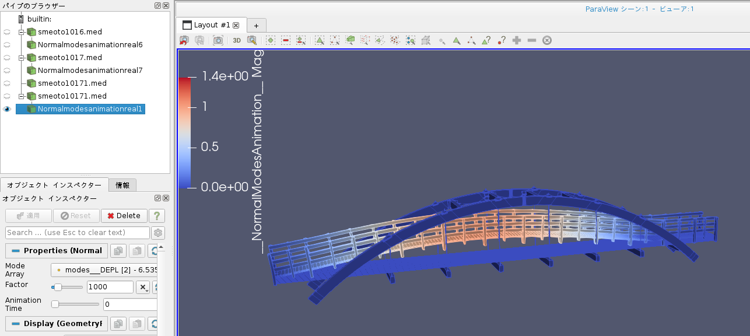This screenshot has height=336, width=750.
Task: Collapse the Display section header
Action: 56,324
